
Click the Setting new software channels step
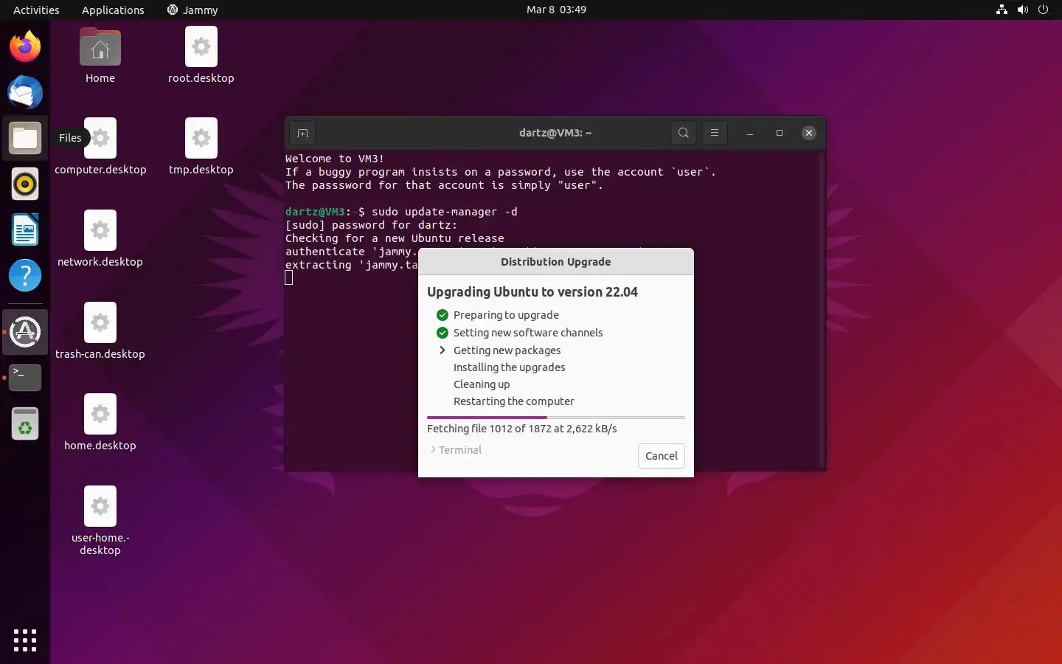click(528, 333)
